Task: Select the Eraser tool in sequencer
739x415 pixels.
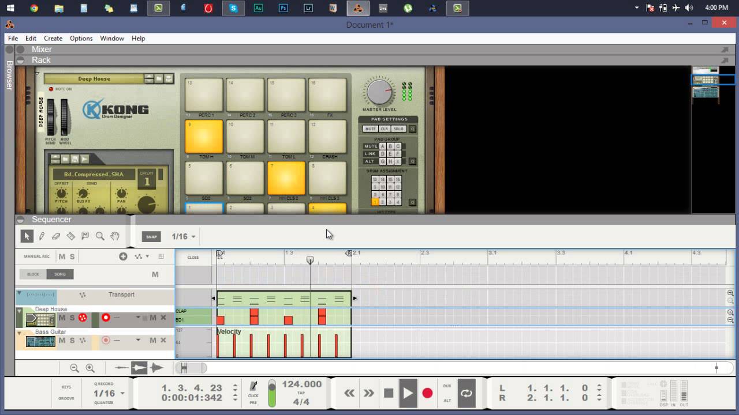Action: pos(56,236)
